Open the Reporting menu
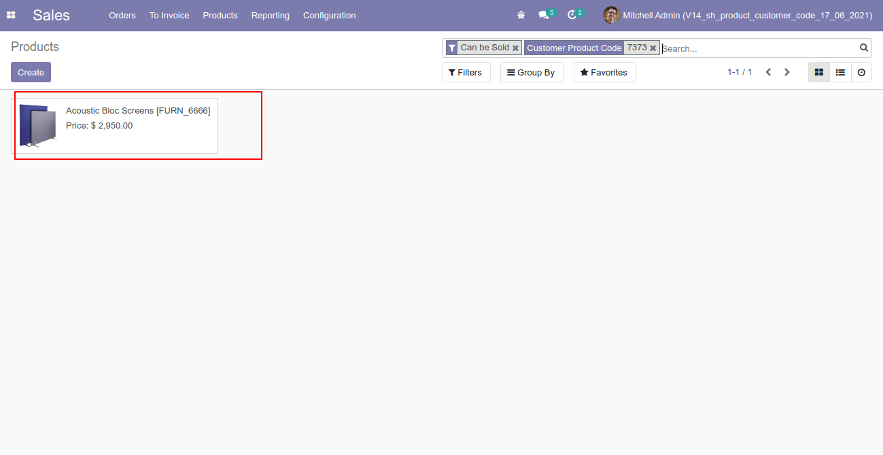Viewport: 883px width, 455px height. click(x=271, y=15)
